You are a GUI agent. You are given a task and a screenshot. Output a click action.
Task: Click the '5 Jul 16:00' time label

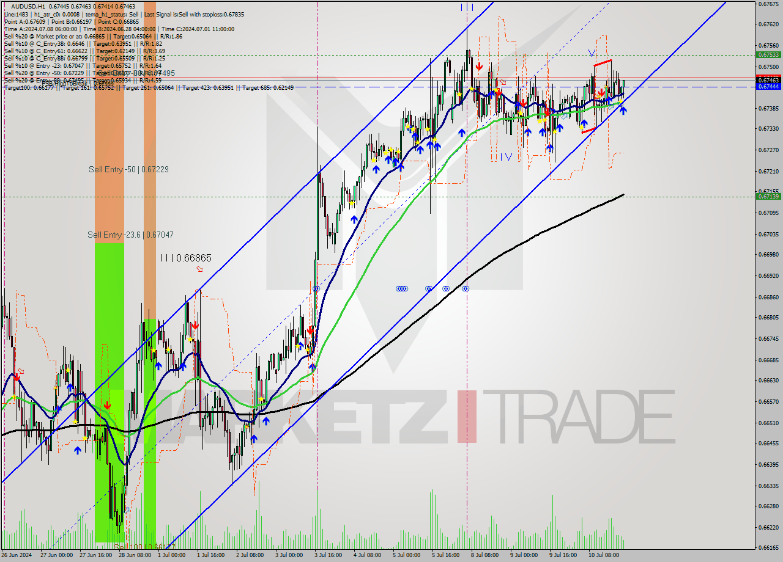tap(445, 555)
